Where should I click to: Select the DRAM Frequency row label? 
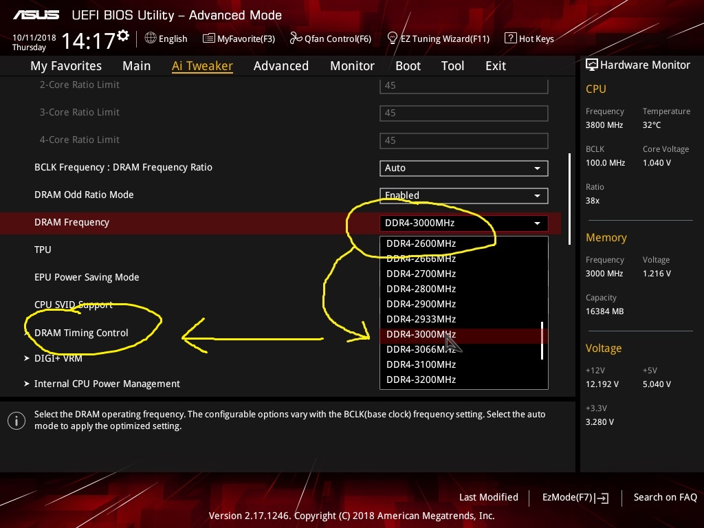click(71, 222)
